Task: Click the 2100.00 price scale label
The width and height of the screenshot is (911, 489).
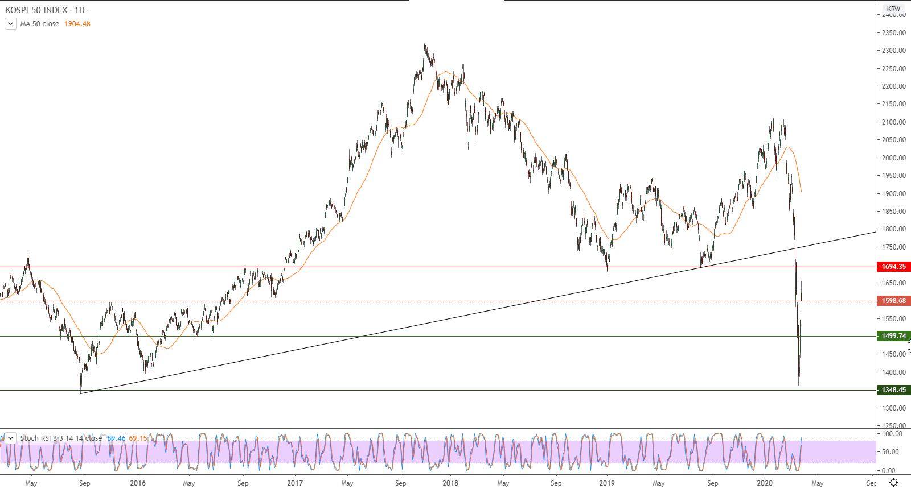Action: point(894,122)
